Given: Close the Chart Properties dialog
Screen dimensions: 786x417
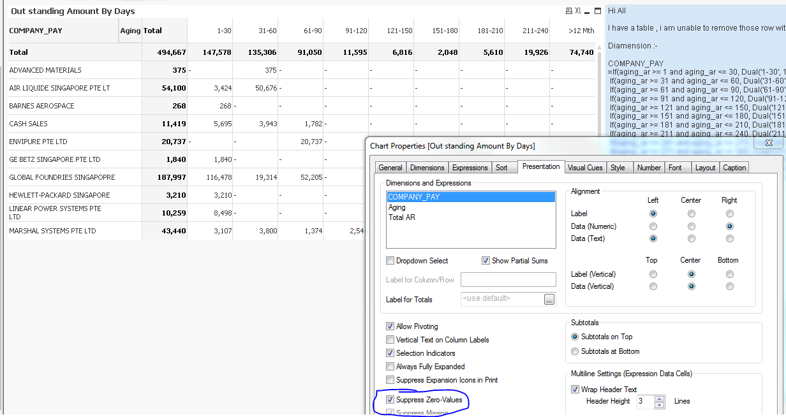Looking at the screenshot, I should (769, 144).
